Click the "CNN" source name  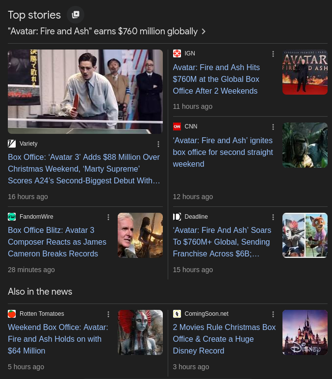(x=191, y=126)
